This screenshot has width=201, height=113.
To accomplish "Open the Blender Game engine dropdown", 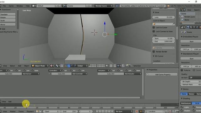I will [103, 6].
